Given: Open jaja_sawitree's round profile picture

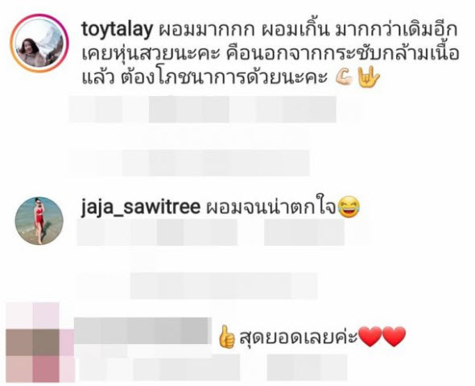Looking at the screenshot, I should coord(39,221).
